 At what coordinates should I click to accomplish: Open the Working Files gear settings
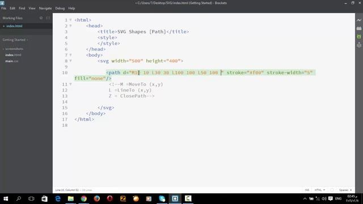(x=41, y=18)
